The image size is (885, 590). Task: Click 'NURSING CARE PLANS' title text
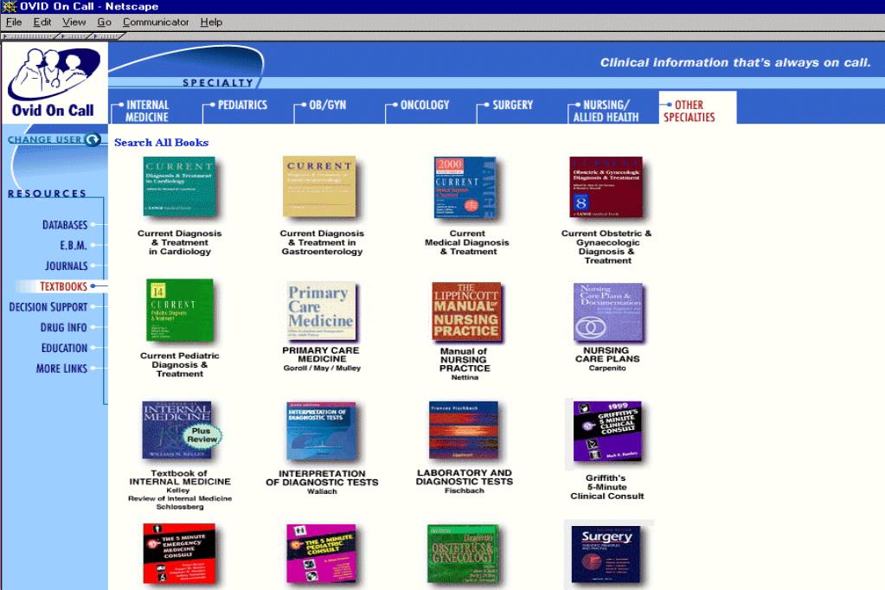coord(607,355)
